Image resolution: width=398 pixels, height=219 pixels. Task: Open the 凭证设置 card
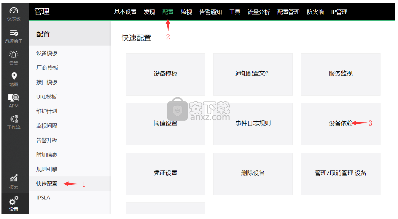[x=165, y=174]
